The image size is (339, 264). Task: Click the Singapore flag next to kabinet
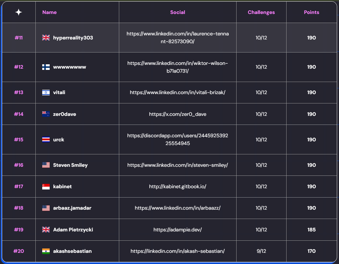(x=45, y=186)
